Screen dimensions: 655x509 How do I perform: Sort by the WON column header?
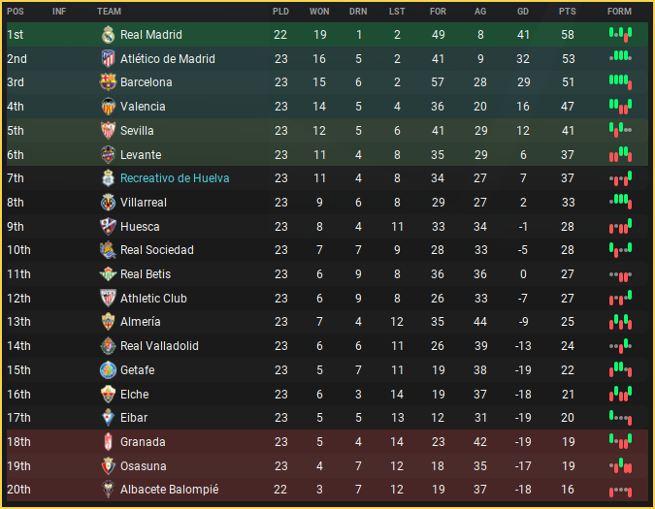click(319, 11)
